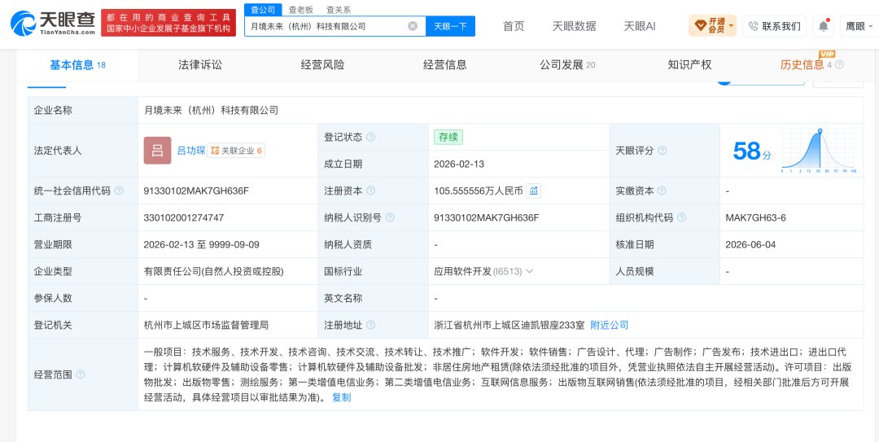The height and width of the screenshot is (442, 879).
Task: Click help icon next to 实缴资本
Action: pyautogui.click(x=662, y=190)
